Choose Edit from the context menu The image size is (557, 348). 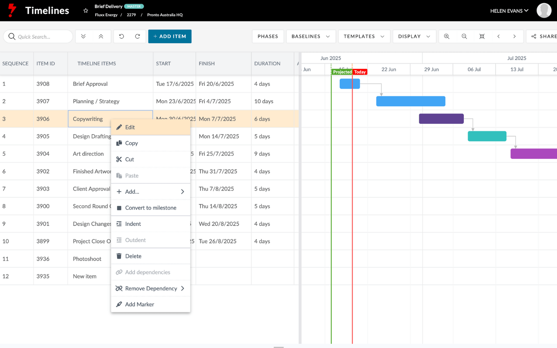[x=151, y=127]
